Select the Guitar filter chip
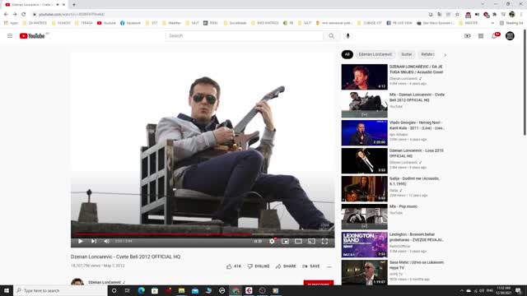 (406, 54)
